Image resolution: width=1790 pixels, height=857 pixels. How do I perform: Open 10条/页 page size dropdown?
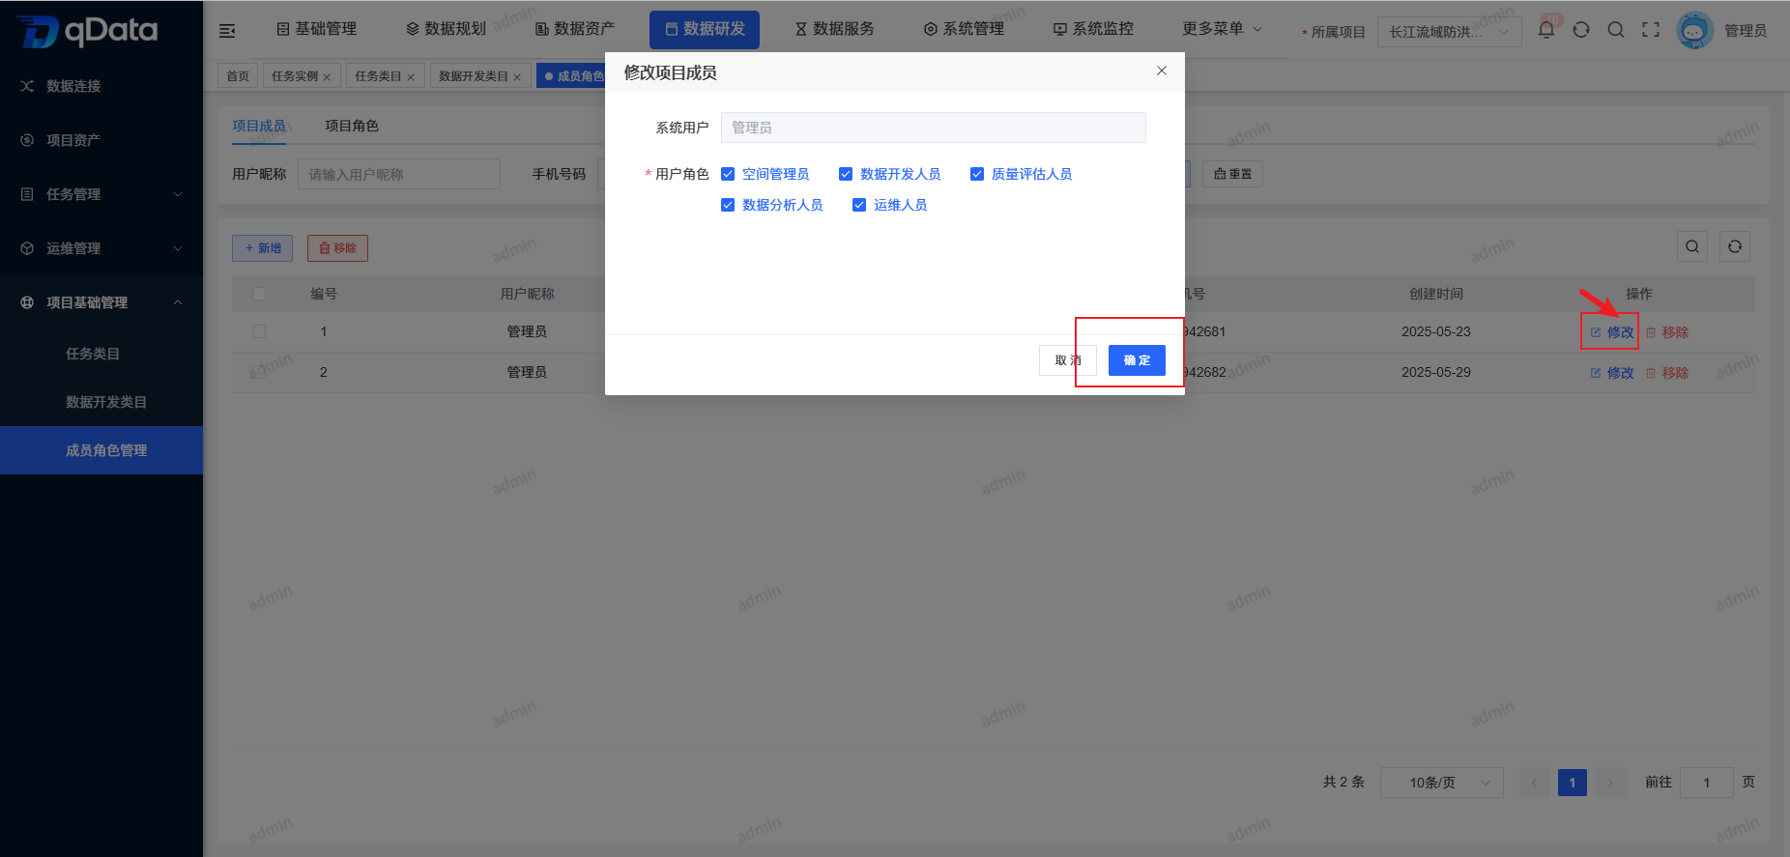[x=1441, y=783]
